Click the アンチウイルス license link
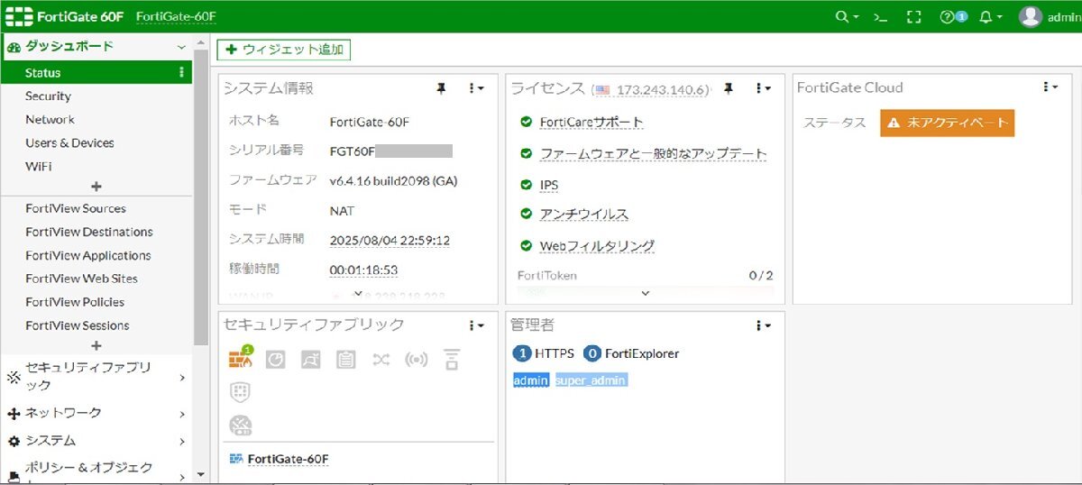 click(x=584, y=215)
